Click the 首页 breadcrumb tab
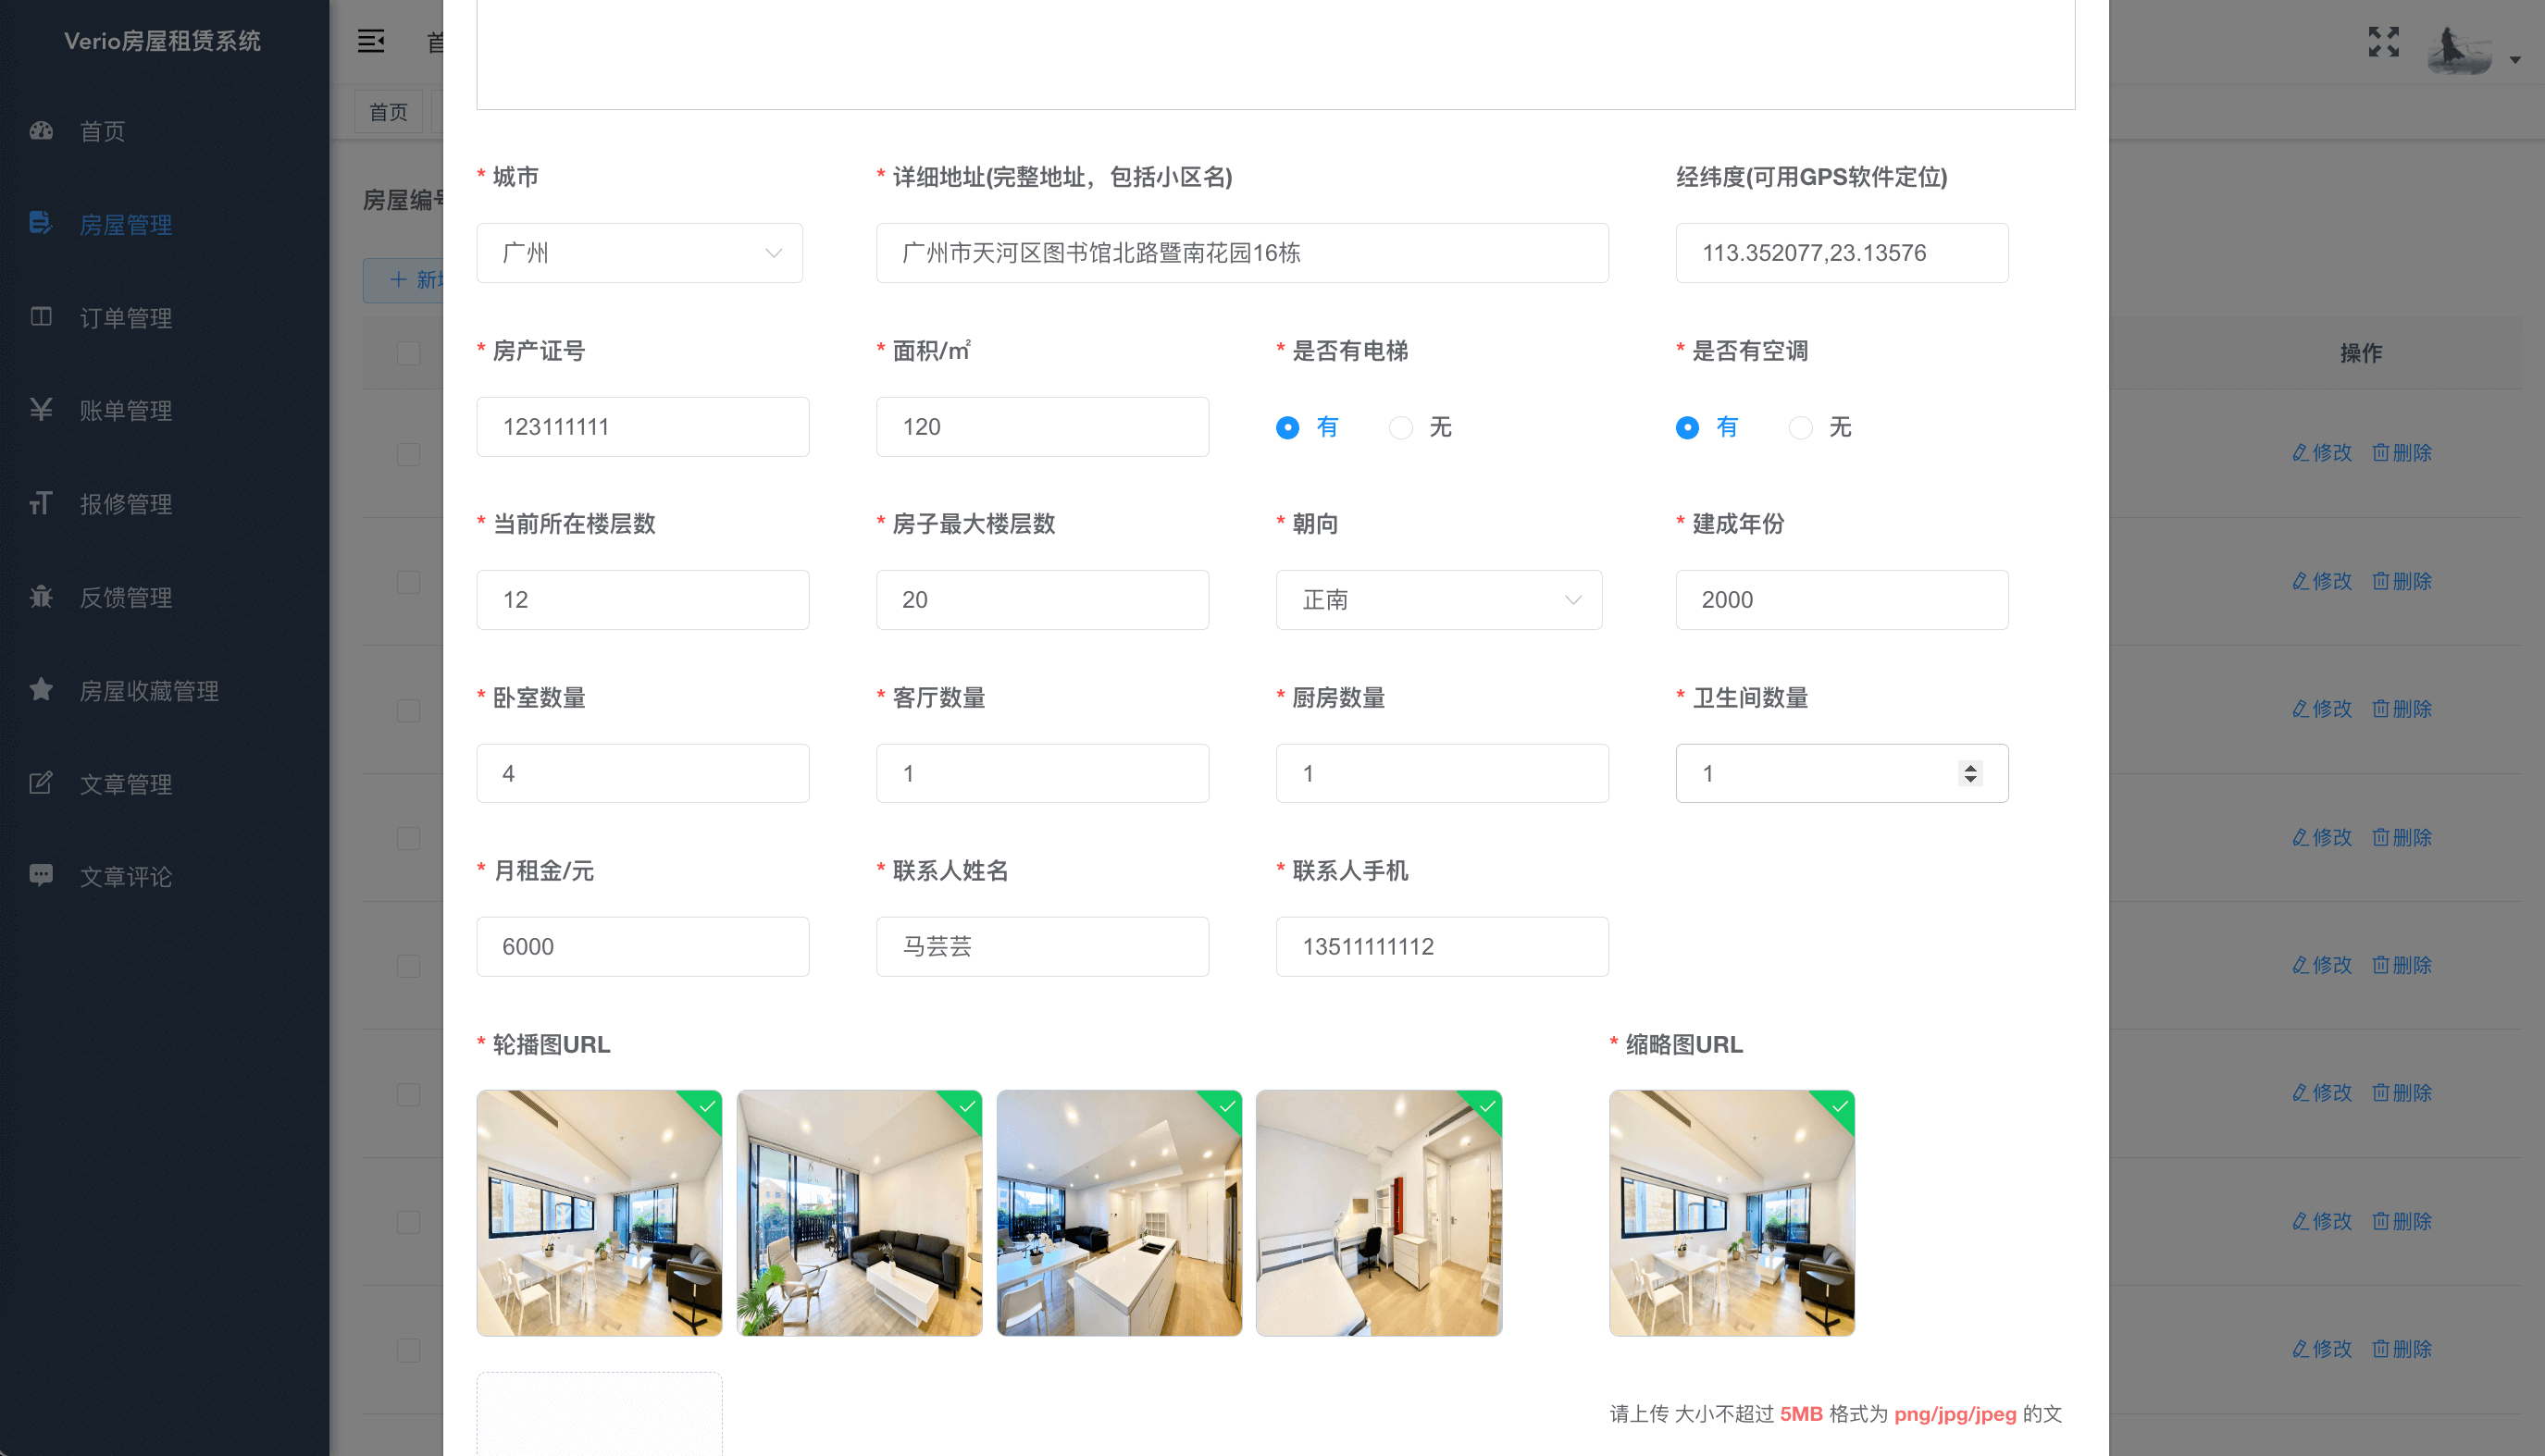Image resolution: width=2545 pixels, height=1456 pixels. (x=388, y=112)
